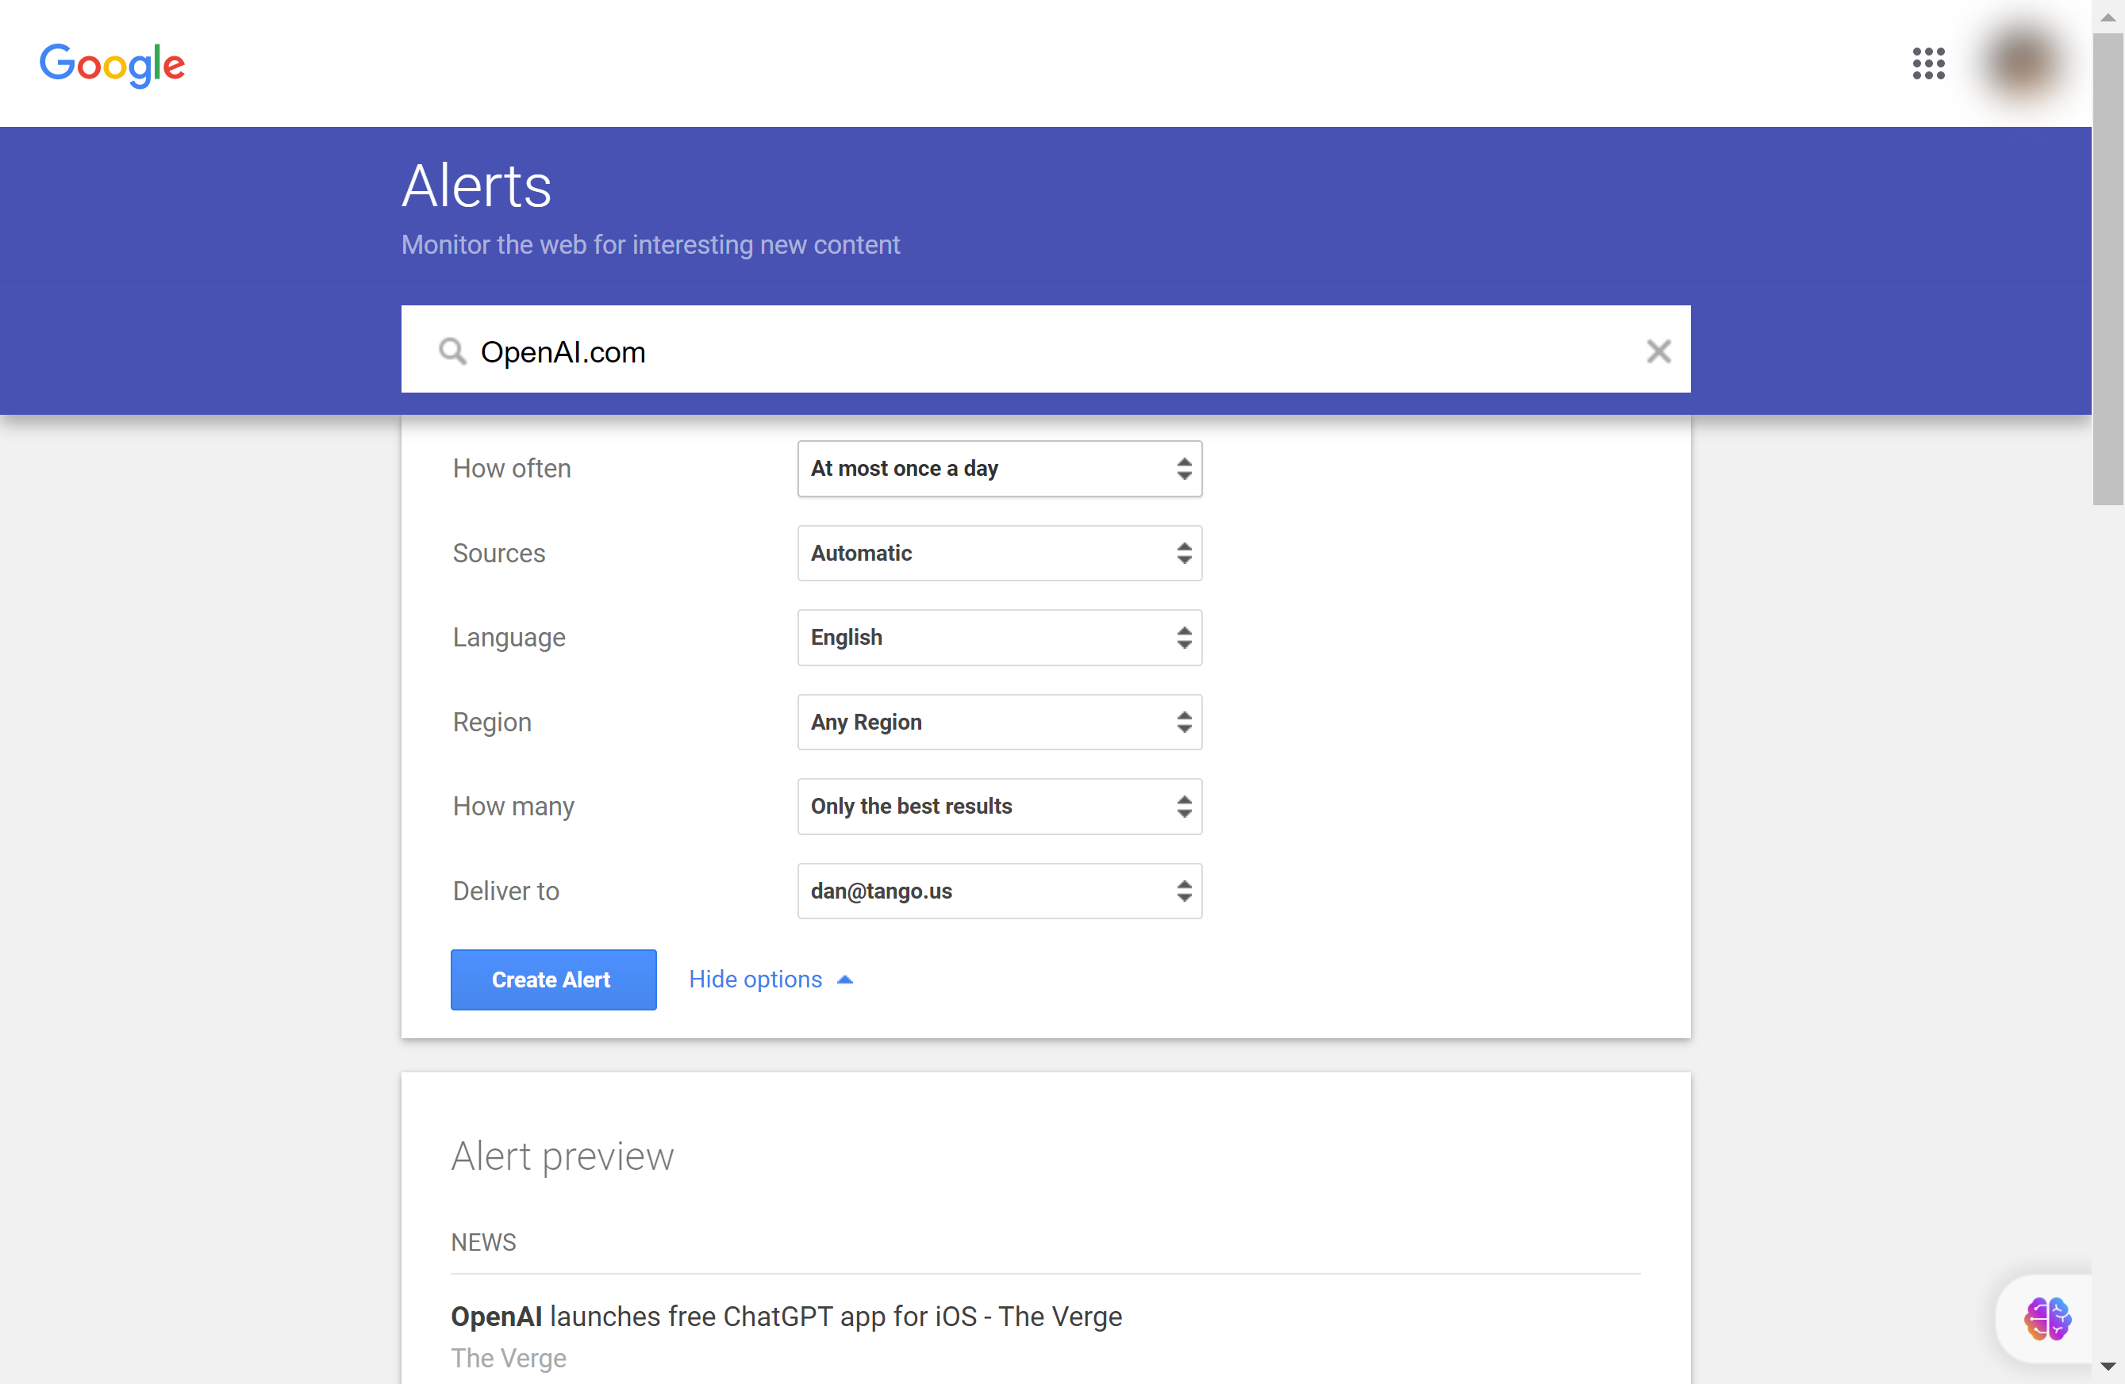The image size is (2125, 1384).
Task: Click the 'The Verge' source label
Action: point(508,1358)
